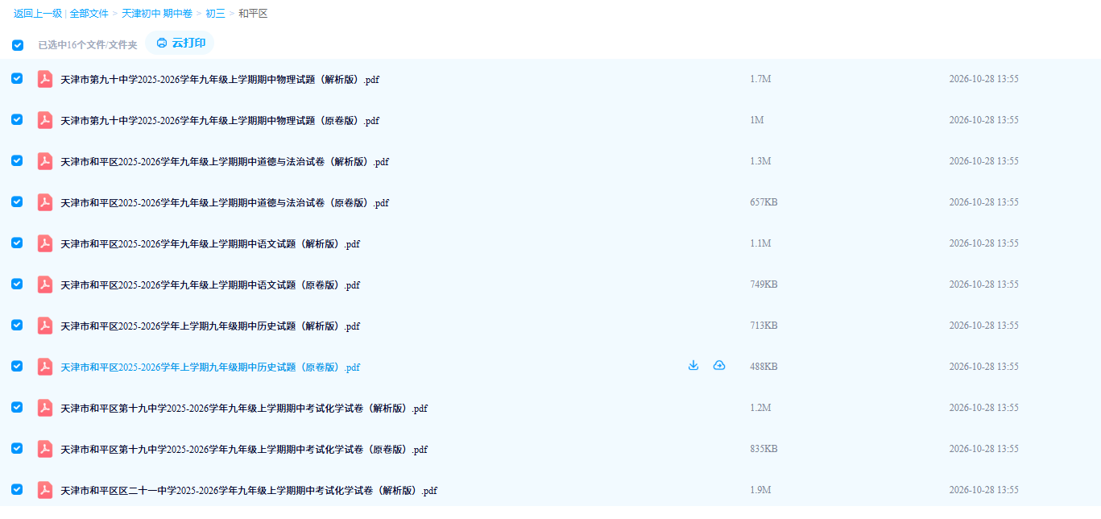Click the PDF icon of 历史试题（解析版）

pos(45,326)
